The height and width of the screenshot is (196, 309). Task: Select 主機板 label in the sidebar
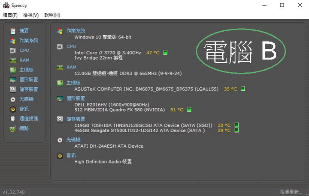coord(27,70)
